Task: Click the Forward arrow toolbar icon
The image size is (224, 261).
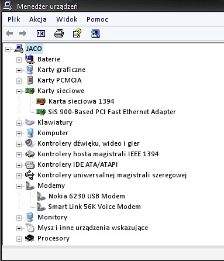Action: pos(23,33)
